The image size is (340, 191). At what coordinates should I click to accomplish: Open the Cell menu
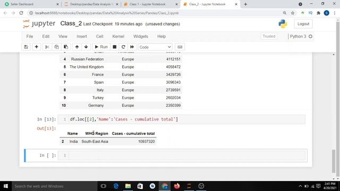pyautogui.click(x=100, y=37)
